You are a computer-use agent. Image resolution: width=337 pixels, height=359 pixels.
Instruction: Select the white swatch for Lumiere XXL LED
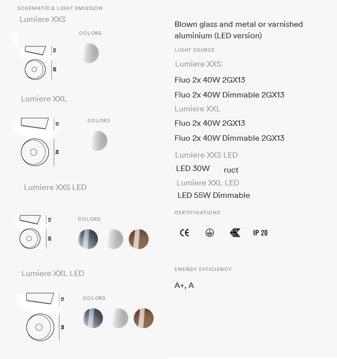(x=118, y=318)
